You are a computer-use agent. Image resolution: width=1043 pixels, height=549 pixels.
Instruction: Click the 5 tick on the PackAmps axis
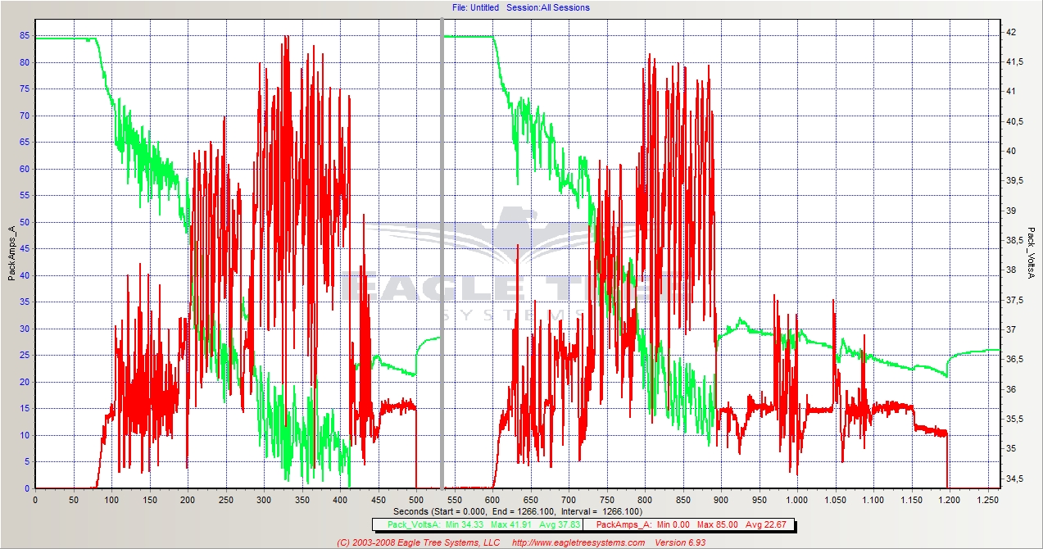(29, 461)
